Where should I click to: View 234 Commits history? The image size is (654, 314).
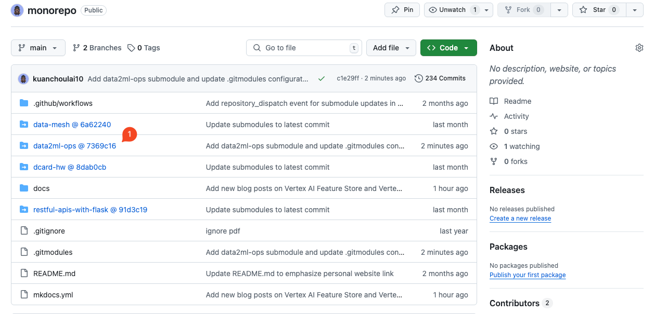point(440,78)
